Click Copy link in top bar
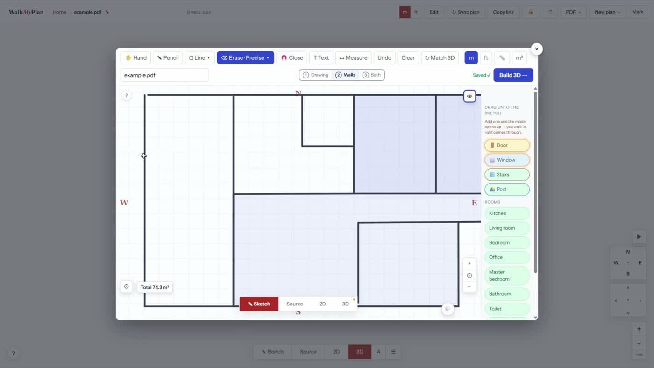 point(503,12)
